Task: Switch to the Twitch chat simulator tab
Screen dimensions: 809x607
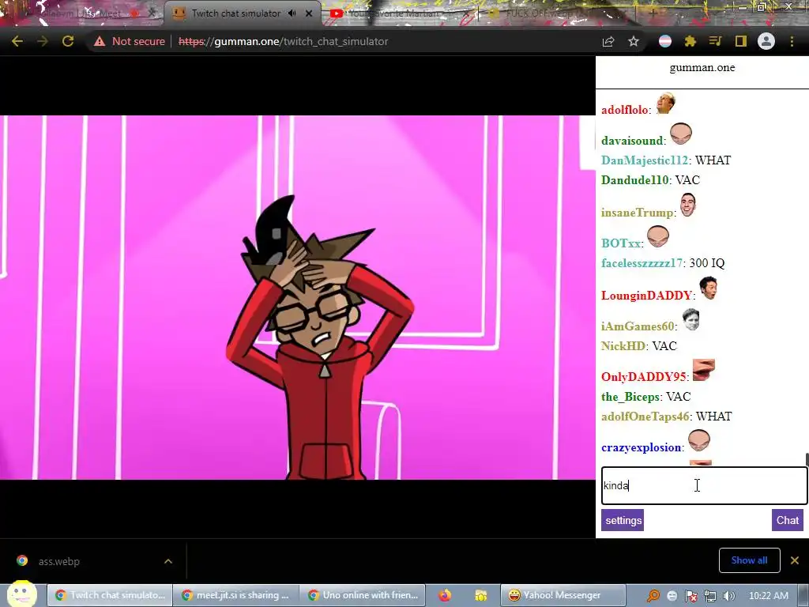Action: point(236,13)
